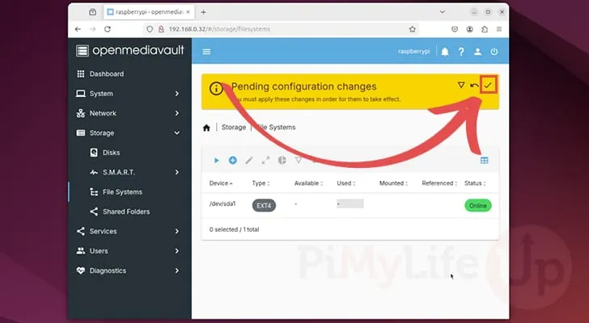Click the insecure connection lock icon
589x323 pixels.
coord(161,29)
